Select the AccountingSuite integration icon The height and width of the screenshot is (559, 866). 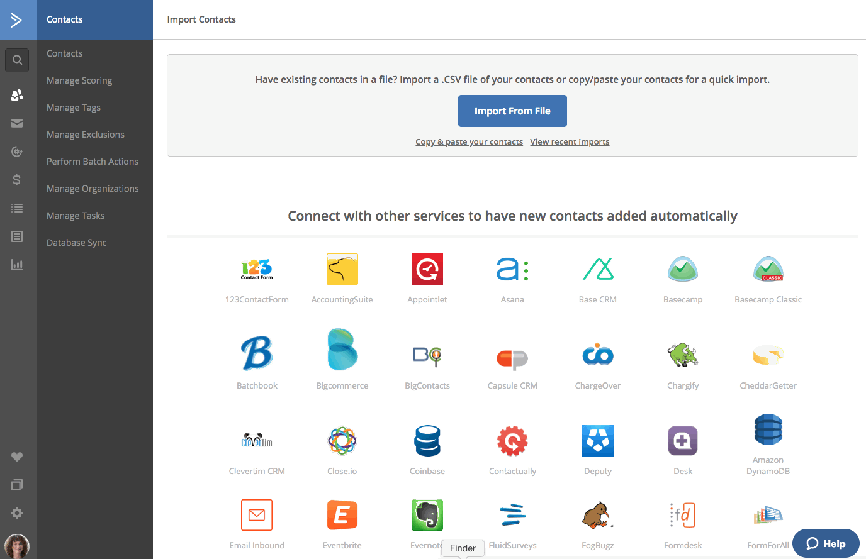(x=342, y=269)
